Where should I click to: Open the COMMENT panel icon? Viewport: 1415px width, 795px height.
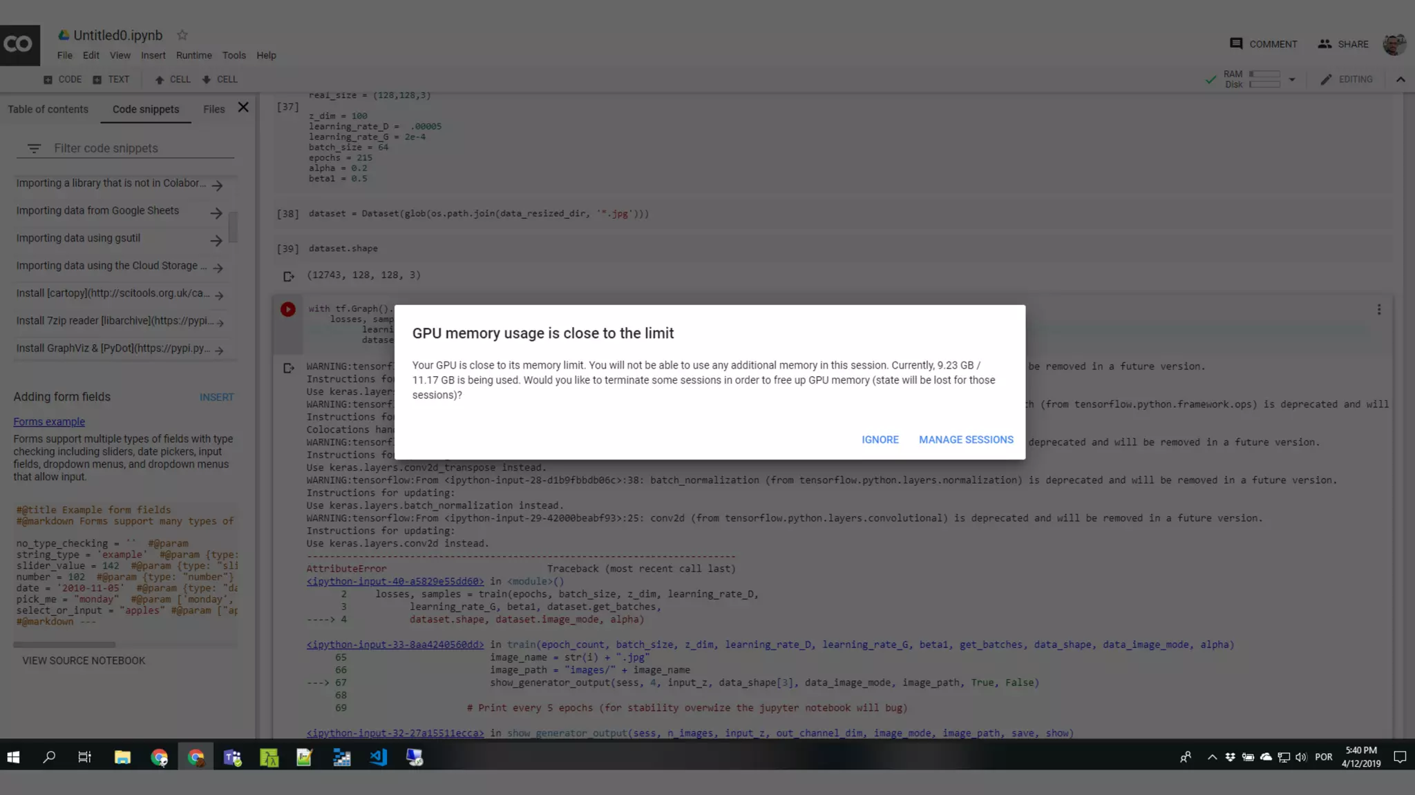(1236, 43)
